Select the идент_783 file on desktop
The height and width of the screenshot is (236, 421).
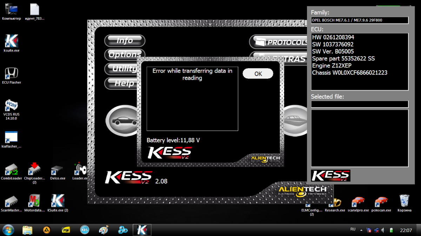(35, 12)
